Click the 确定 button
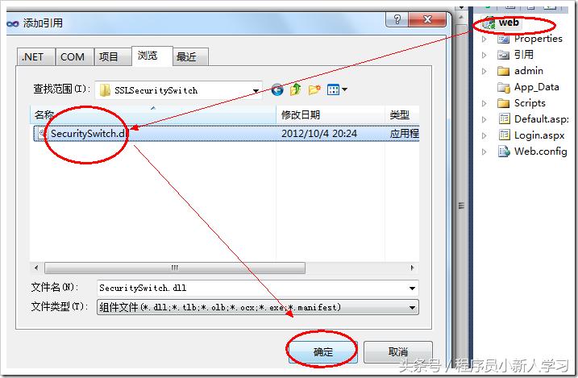Screen dimensions: 578x378 click(x=323, y=352)
